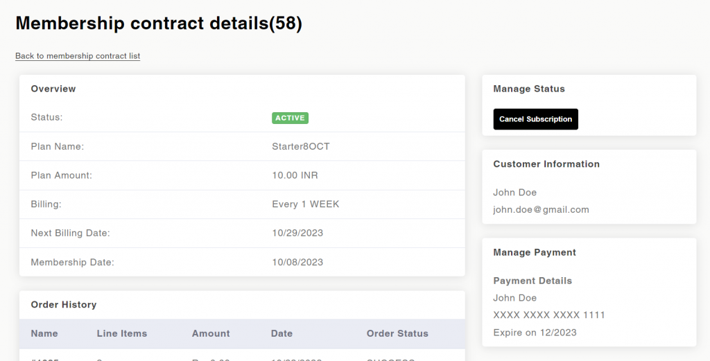
Task: Click the ACTIVE status badge
Action: [x=291, y=118]
